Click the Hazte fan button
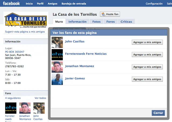This screenshot has height=122, width=172. click(x=110, y=14)
